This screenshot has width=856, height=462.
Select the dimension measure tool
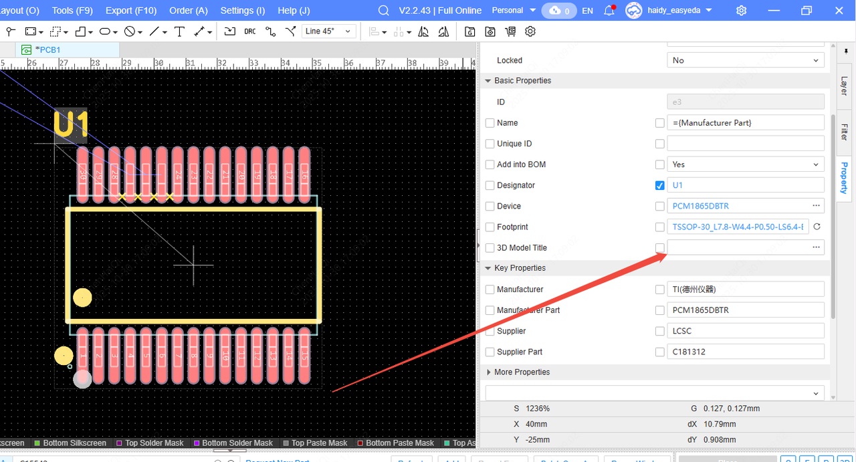[x=199, y=31]
